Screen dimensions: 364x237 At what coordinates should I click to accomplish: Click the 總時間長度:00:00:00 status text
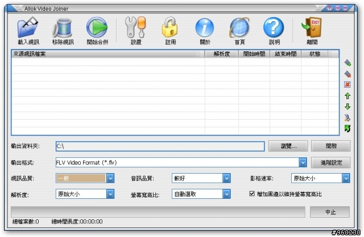click(x=77, y=222)
